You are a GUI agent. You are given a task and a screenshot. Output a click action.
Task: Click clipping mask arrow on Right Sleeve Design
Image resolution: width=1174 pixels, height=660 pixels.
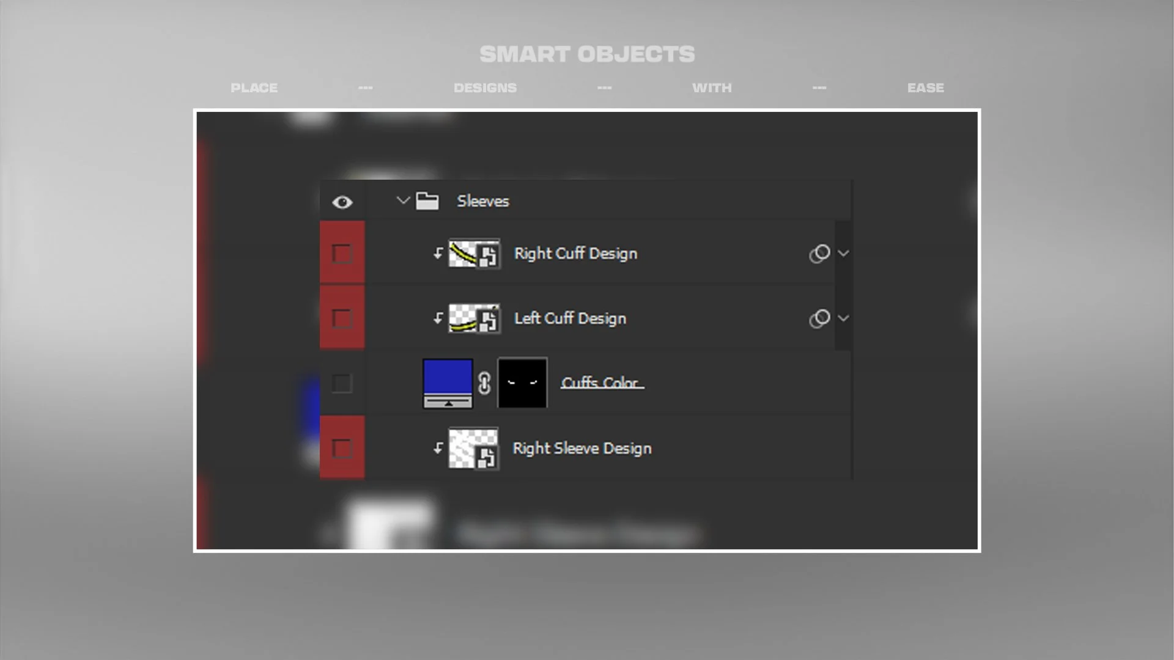[x=438, y=449]
